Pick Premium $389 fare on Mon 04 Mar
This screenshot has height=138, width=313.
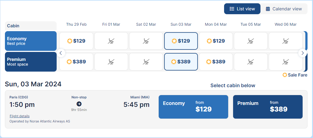click(216, 62)
